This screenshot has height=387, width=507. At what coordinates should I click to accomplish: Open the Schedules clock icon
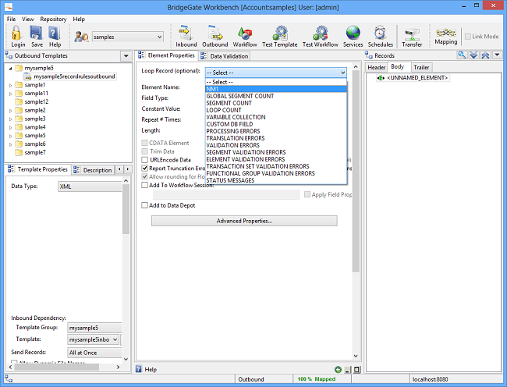point(380,34)
